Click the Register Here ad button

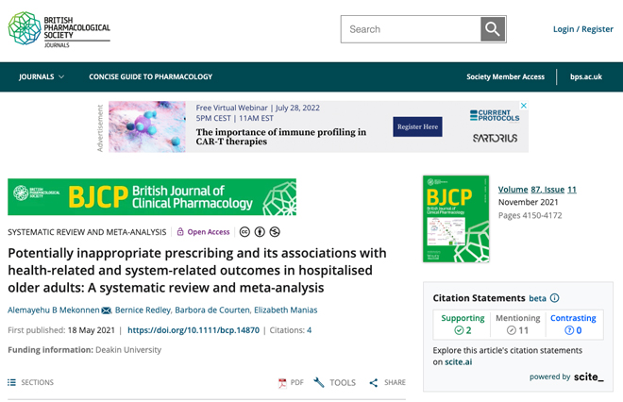pos(417,126)
